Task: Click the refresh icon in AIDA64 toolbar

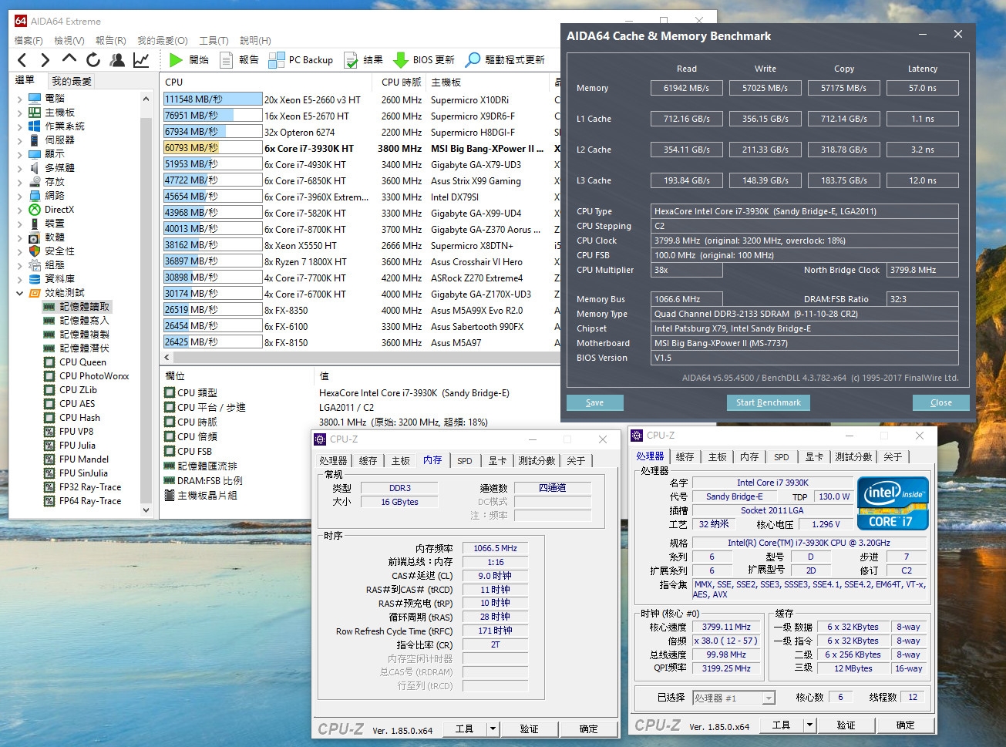Action: click(93, 60)
